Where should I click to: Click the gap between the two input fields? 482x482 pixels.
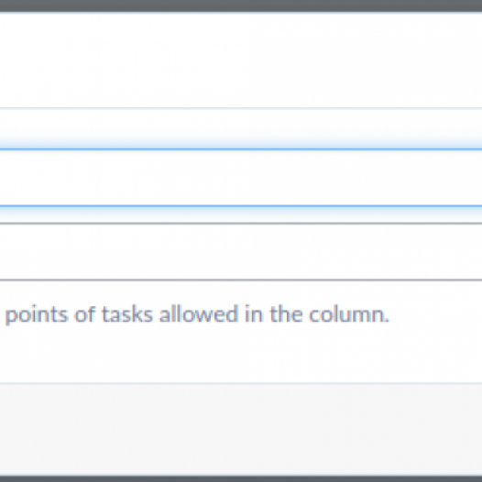[x=241, y=214]
